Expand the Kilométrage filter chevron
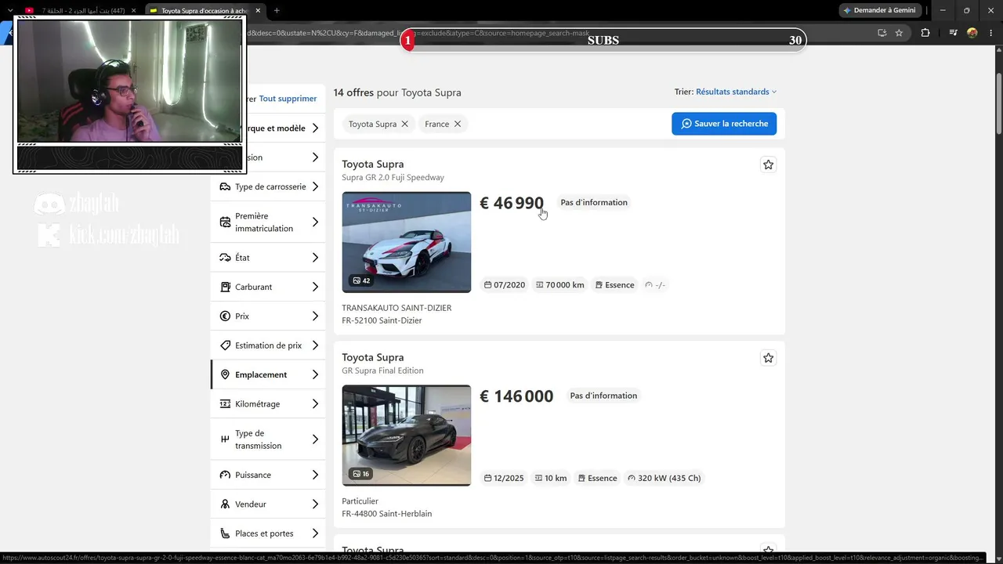1003x564 pixels. (x=315, y=404)
